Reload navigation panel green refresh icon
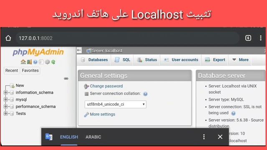The image size is (267, 150). click(53, 62)
